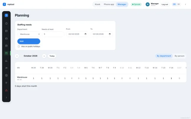The width and height of the screenshot is (191, 119).
Task: Switch view to By department
Action: (164, 56)
